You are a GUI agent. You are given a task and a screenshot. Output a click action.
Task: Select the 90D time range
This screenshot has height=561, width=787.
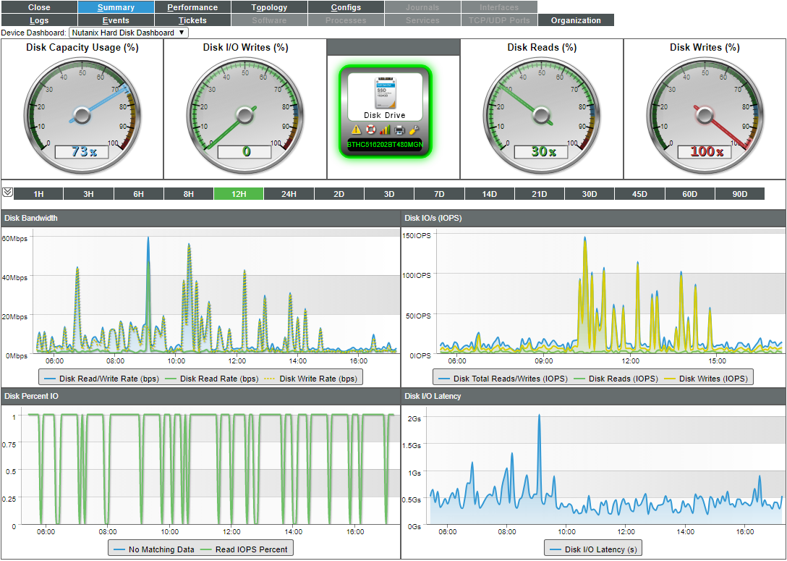(x=740, y=194)
